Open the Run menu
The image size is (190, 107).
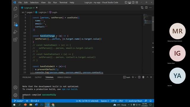(x=55, y=2)
